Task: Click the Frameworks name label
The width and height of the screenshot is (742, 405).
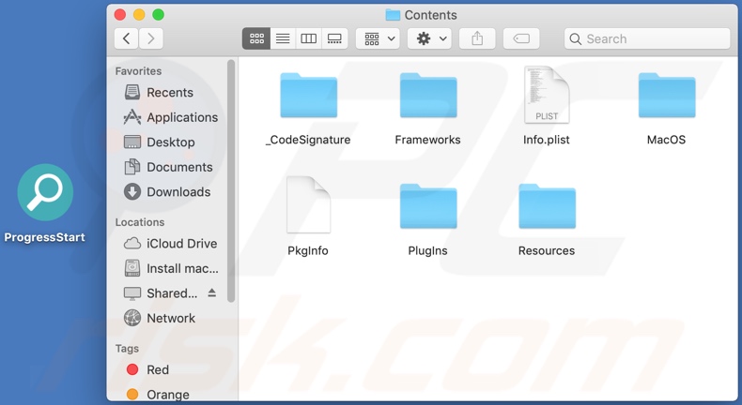Action: (x=427, y=140)
